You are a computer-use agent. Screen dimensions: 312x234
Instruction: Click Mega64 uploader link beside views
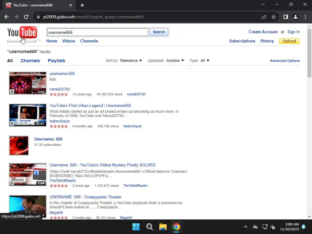(126, 218)
